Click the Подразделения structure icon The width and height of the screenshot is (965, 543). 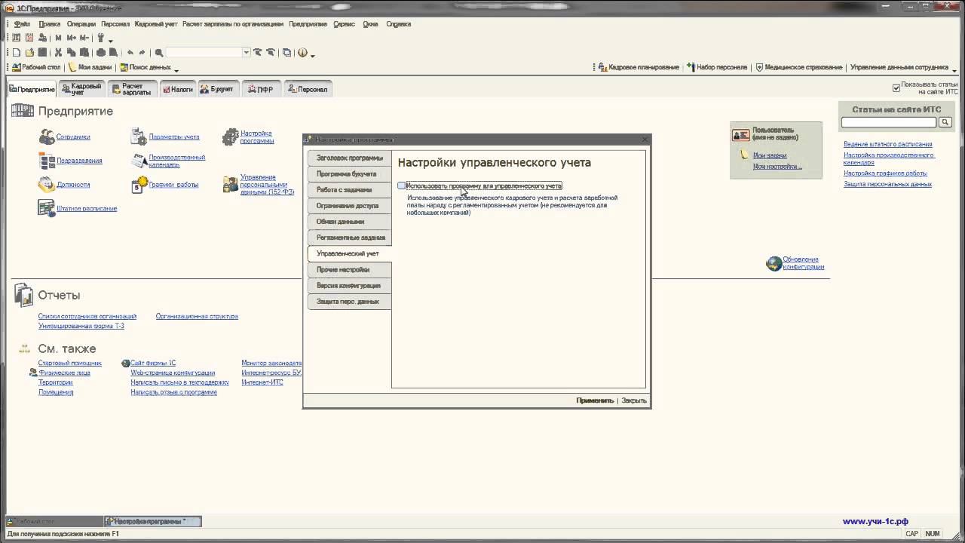[x=47, y=161]
